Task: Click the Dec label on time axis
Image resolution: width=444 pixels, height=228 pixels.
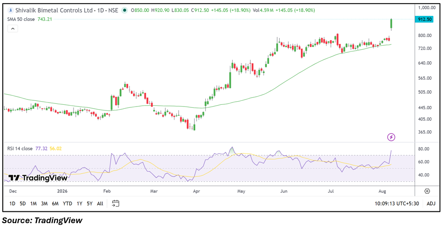Action: coord(13,191)
